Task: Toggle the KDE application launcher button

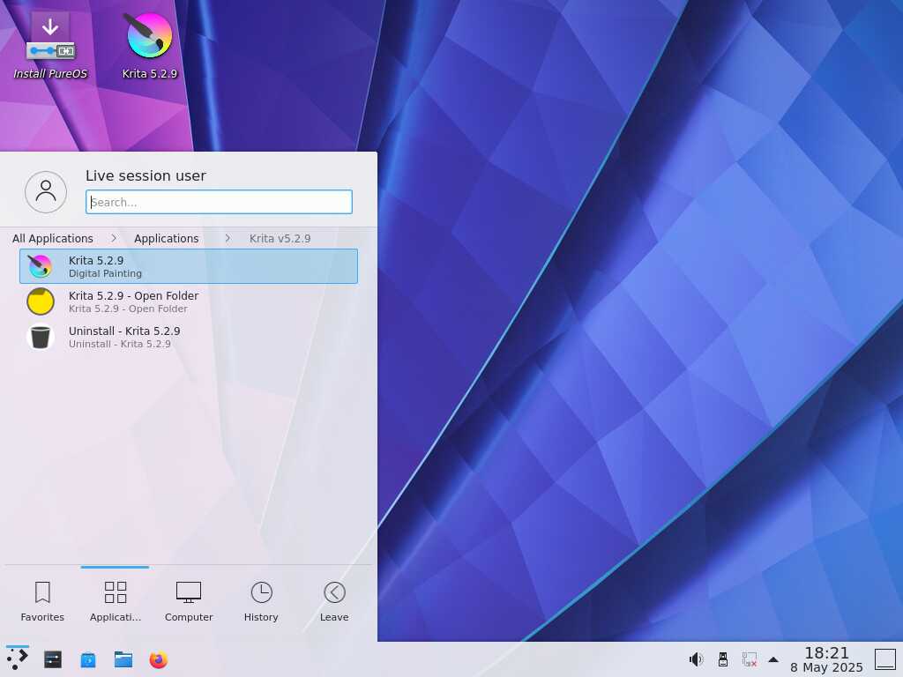Action: pos(18,659)
